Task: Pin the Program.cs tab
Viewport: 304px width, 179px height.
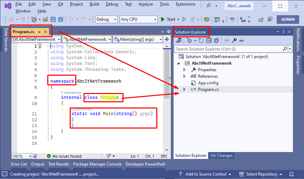Action: pyautogui.click(x=39, y=32)
